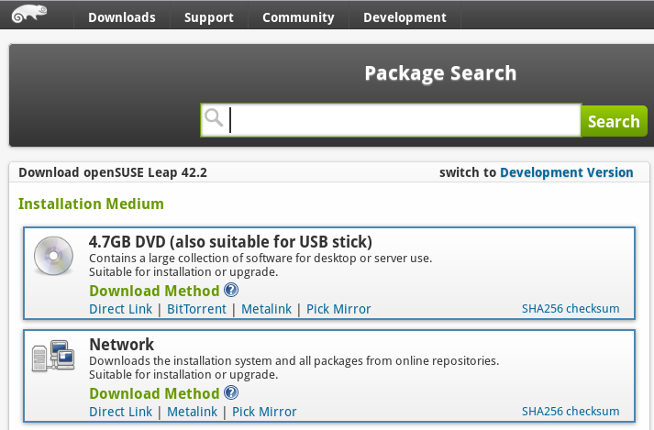Open help icon beside DVD Download Method
The height and width of the screenshot is (430, 654).
point(231,291)
